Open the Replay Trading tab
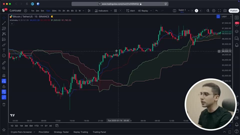This screenshot has height=135, width=240. click(81, 132)
